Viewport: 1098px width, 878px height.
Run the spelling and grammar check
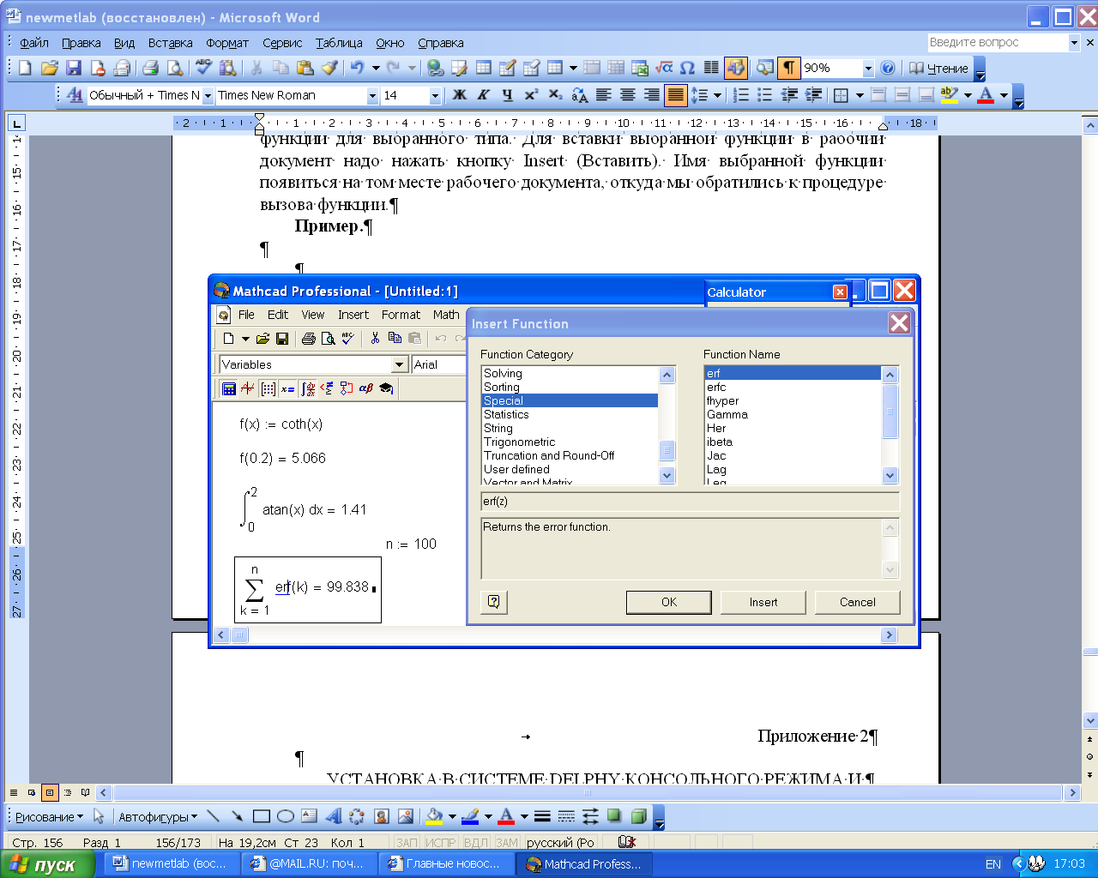[203, 68]
